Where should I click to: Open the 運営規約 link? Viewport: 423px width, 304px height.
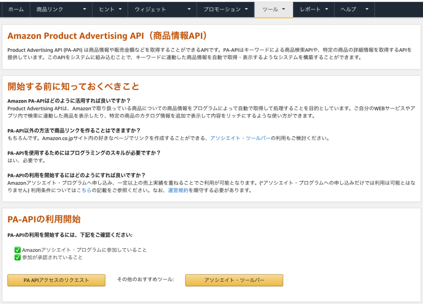point(178,190)
